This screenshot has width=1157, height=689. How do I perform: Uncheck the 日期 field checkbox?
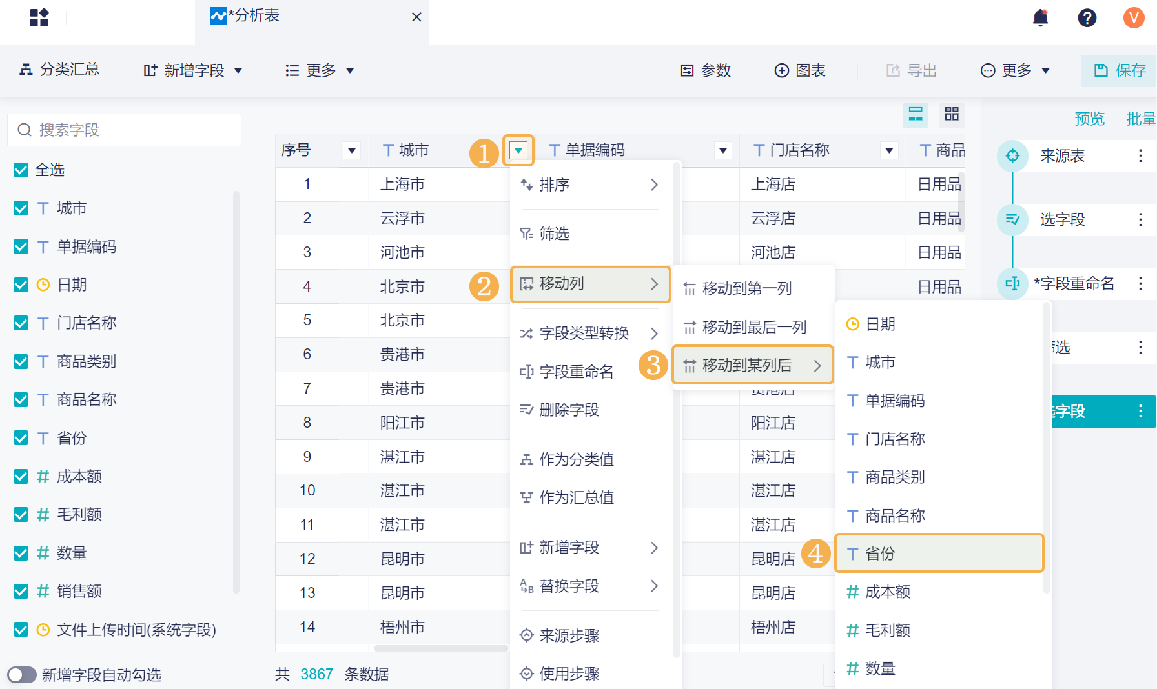point(21,285)
